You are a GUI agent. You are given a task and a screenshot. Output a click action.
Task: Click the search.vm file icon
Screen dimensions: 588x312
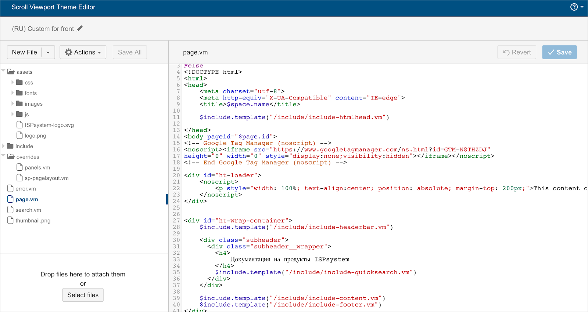(x=10, y=210)
